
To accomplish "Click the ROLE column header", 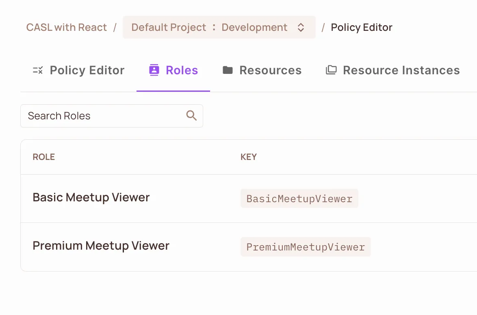I will [44, 157].
